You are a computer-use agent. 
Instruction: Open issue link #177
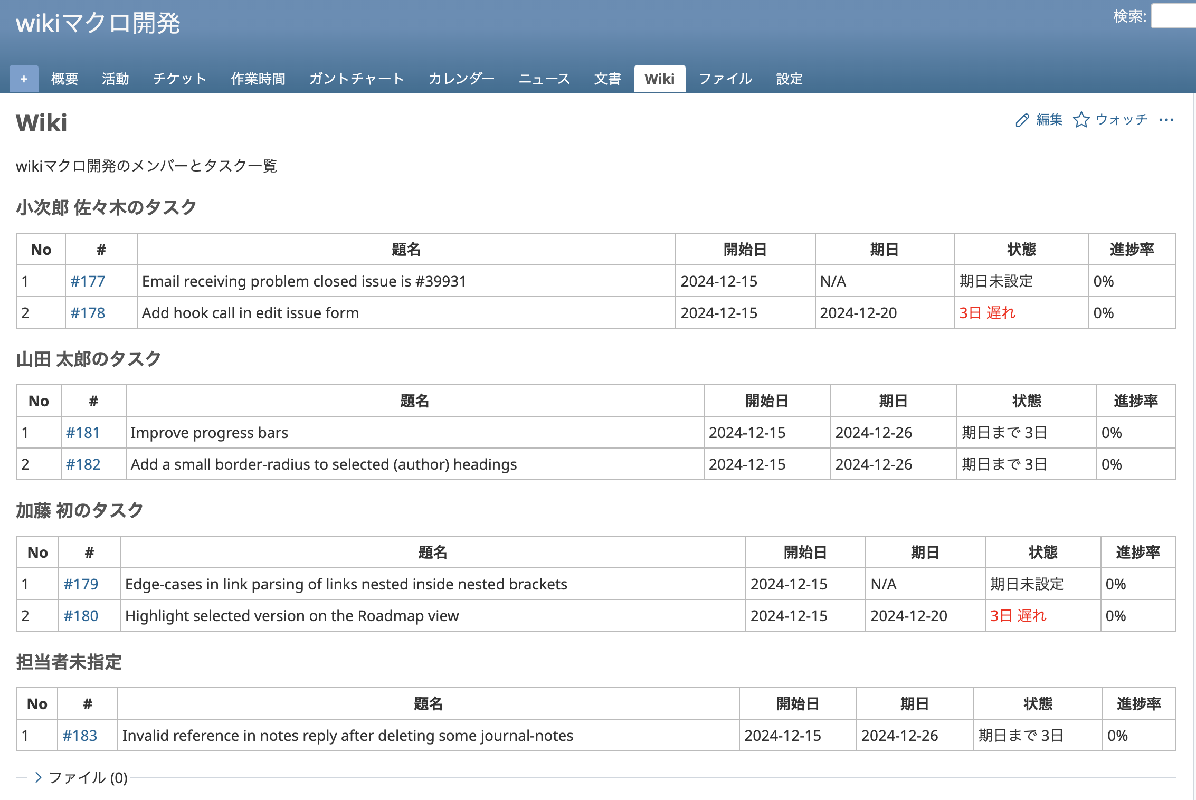pos(88,281)
